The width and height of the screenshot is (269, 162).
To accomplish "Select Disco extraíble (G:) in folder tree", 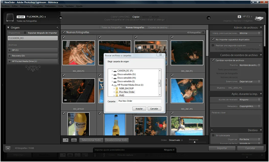I will point(126,74).
